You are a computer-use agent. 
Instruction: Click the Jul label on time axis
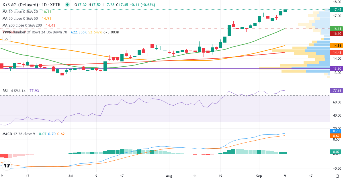coord(71,176)
